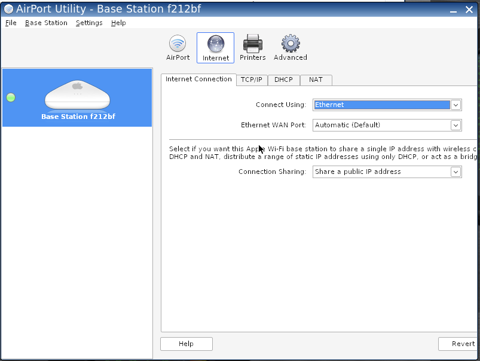Switch to the TCP/IP tab
480x361 pixels.
(251, 80)
